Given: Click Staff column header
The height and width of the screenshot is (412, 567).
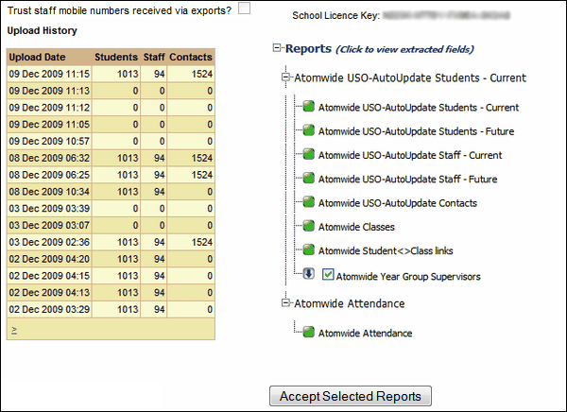Looking at the screenshot, I should coord(154,57).
